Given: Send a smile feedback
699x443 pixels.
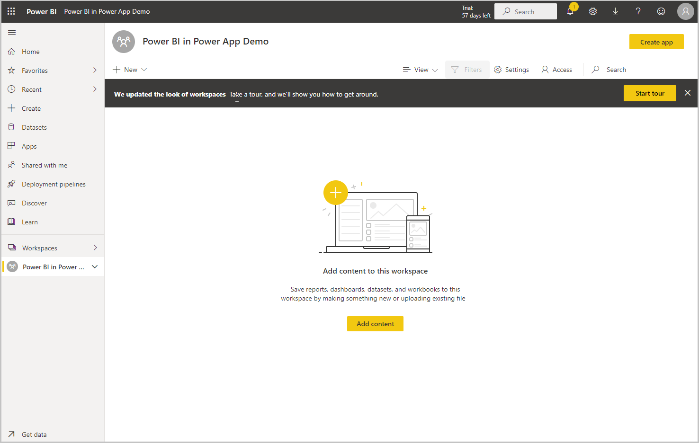Looking at the screenshot, I should pyautogui.click(x=661, y=11).
